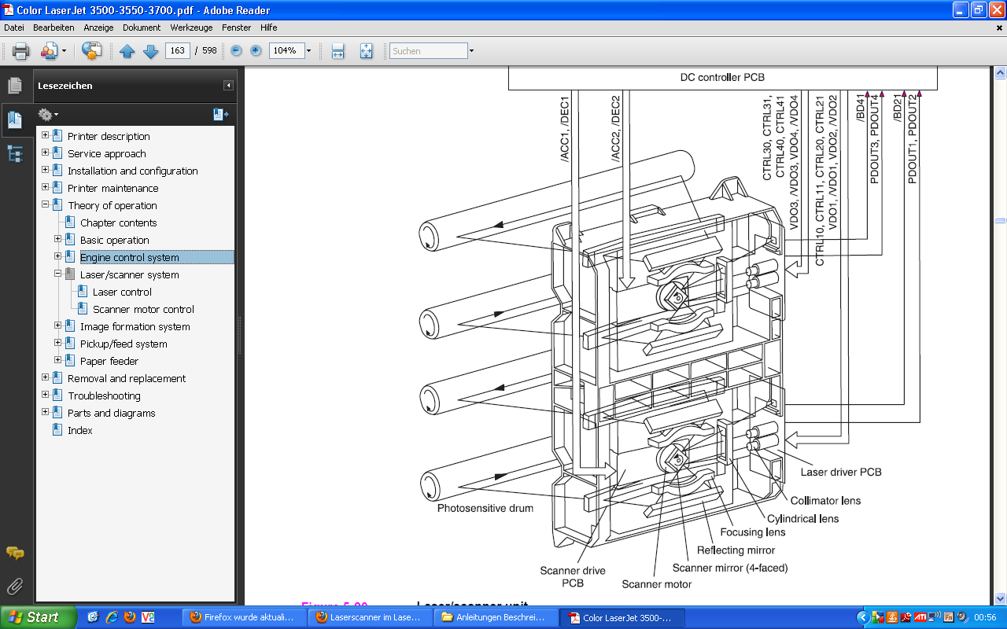
Task: Open the Anzeige menu
Action: coord(99,28)
